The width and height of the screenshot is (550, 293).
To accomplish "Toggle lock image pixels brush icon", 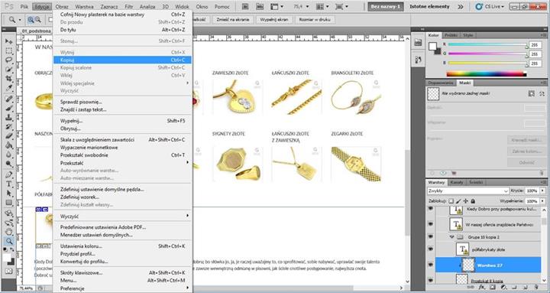I will click(x=458, y=201).
